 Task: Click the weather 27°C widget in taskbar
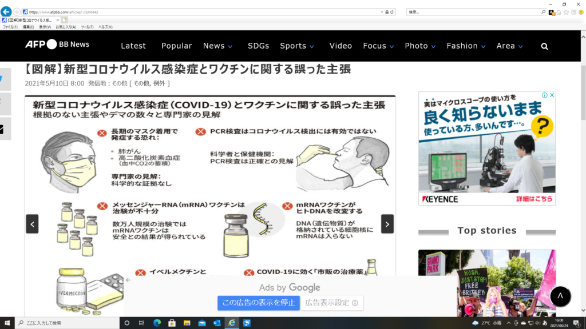(487, 323)
